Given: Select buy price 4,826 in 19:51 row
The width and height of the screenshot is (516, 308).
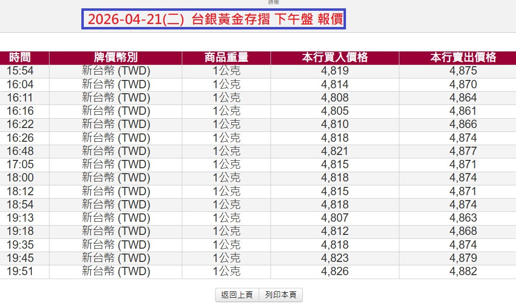Looking at the screenshot, I should 335,271.
